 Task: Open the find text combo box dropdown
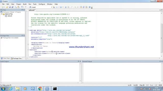[x=51, y=7]
